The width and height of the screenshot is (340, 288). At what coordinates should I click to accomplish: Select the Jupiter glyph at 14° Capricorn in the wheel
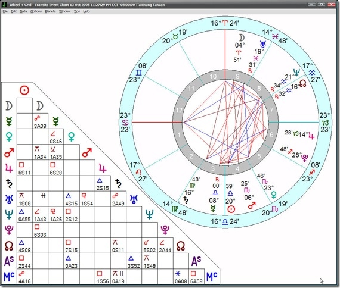311,136
